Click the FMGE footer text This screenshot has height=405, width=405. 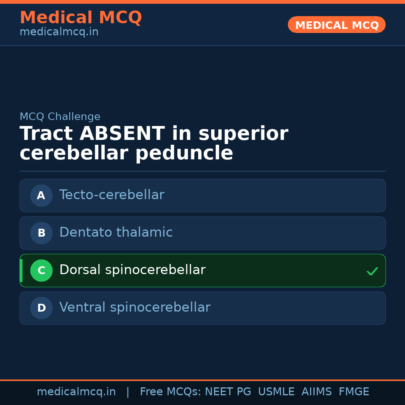pos(354,392)
